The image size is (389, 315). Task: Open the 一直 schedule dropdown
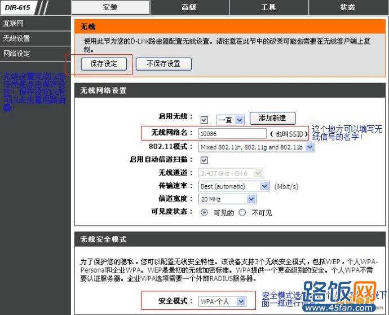click(x=230, y=120)
